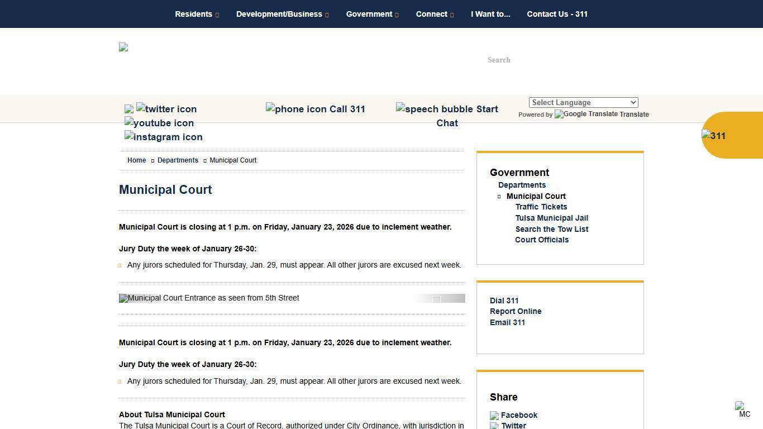The image size is (763, 429).
Task: Expand the Residents menu
Action: tap(197, 14)
